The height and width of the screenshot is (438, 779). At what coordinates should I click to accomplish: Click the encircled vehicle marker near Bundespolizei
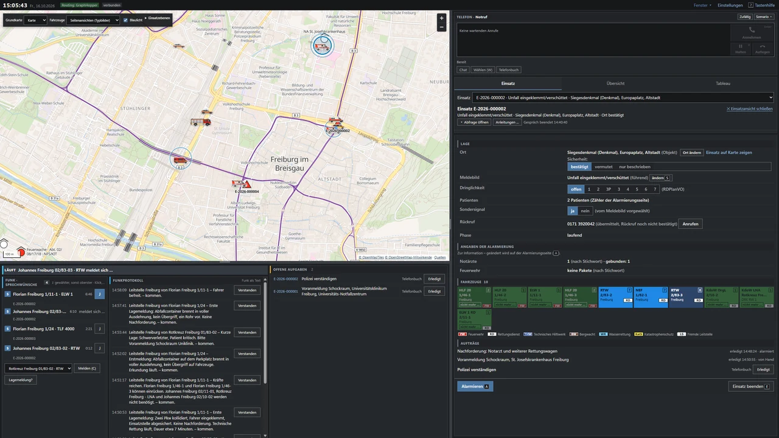coord(180,159)
